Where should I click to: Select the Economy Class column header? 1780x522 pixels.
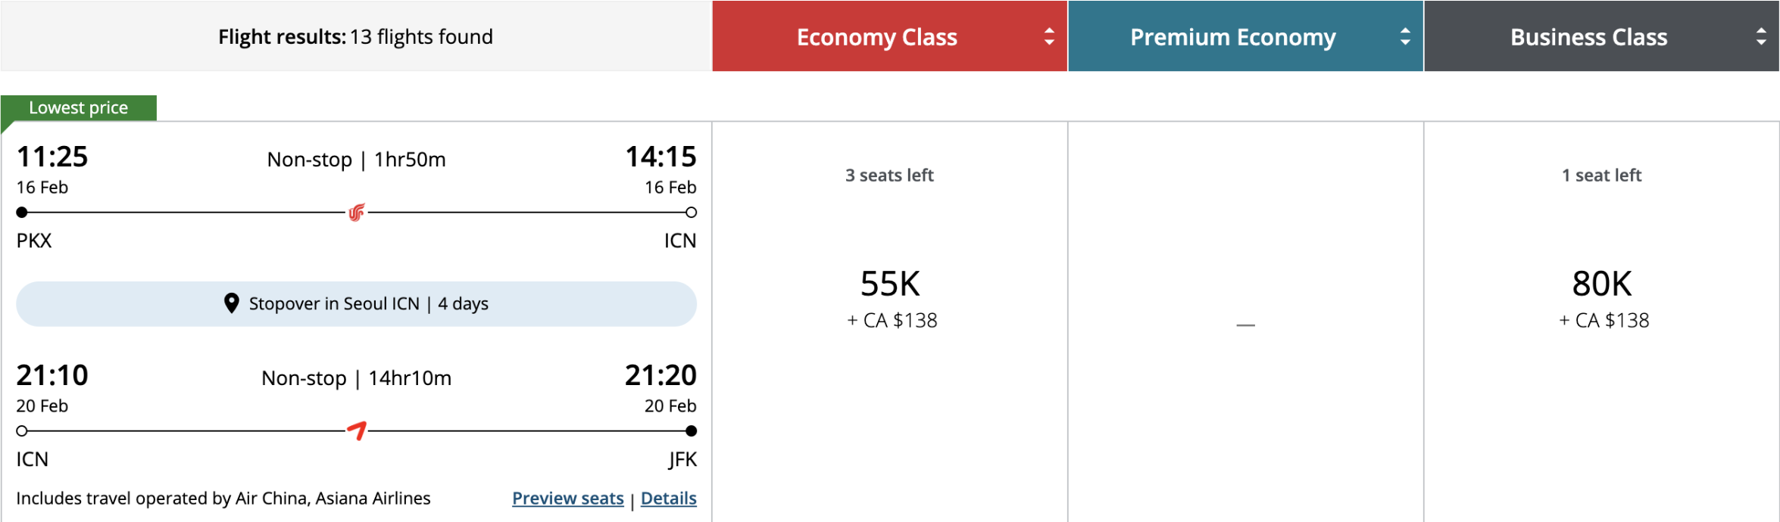tap(890, 36)
